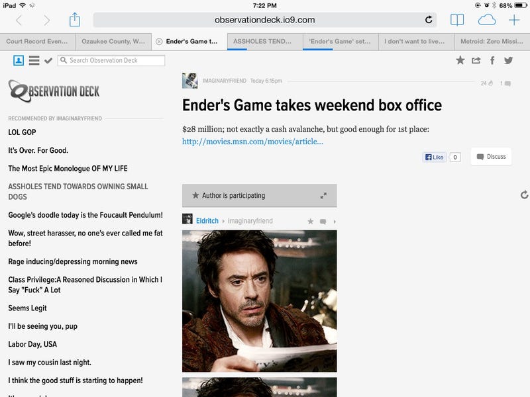530x397 pixels.
Task: Tap the Today 6:15pm timestamp
Action: tap(266, 81)
